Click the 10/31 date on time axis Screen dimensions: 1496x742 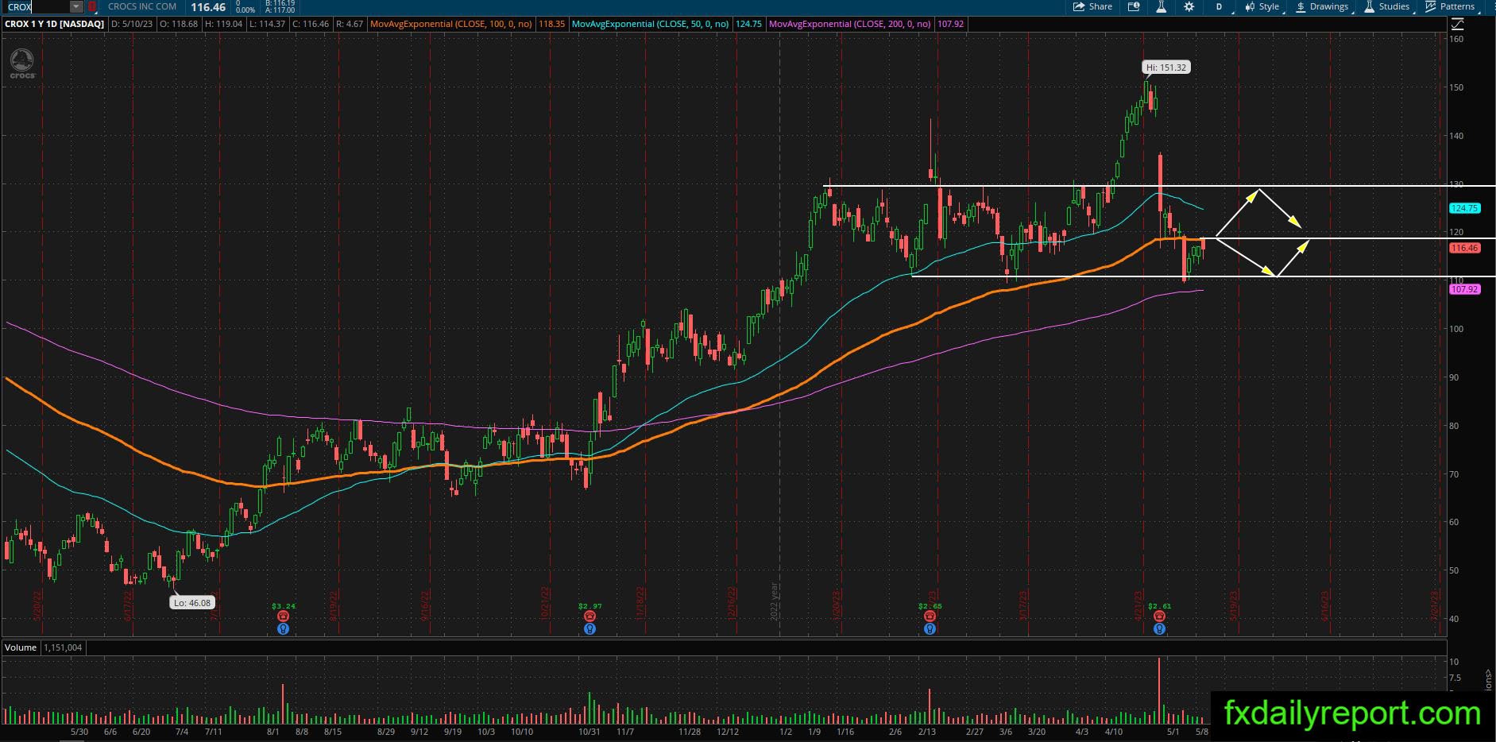[x=590, y=732]
